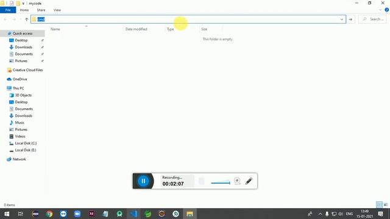Open Quick Access Toolbar customize dropdown
Screen dimensions: 390x219
(23, 4)
